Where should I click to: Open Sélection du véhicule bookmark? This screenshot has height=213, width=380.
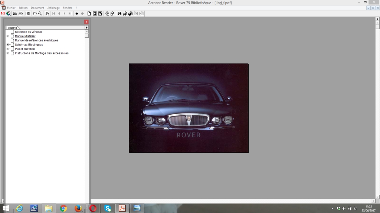tap(29, 32)
